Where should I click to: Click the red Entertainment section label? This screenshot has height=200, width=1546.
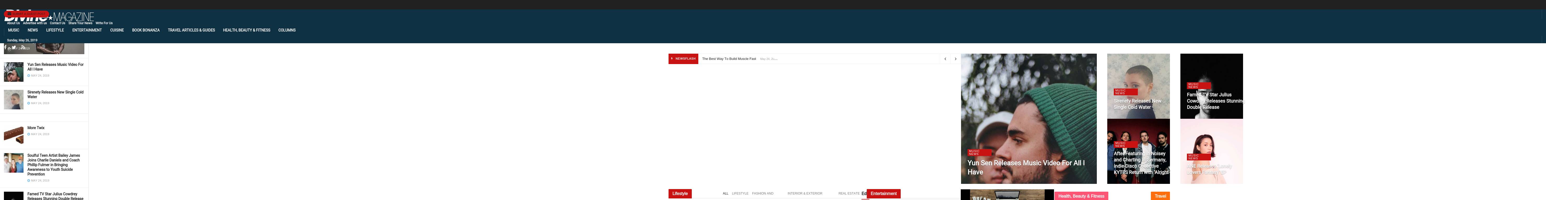[883, 193]
